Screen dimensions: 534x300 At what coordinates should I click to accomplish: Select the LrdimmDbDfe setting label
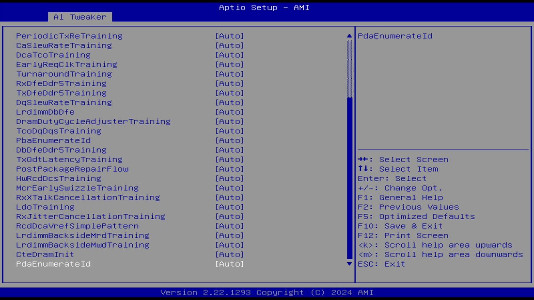(45, 112)
